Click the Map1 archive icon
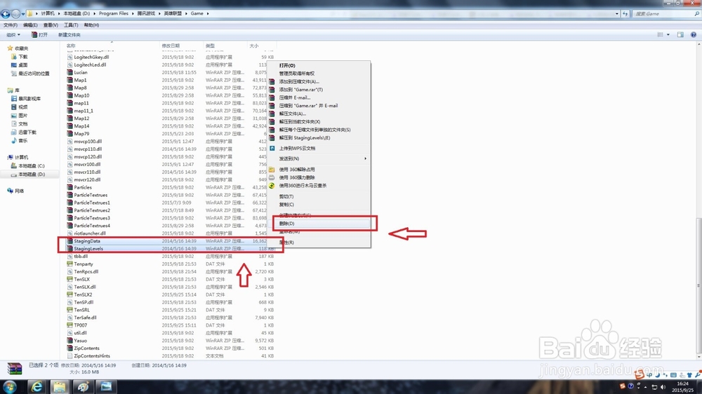 [69, 80]
